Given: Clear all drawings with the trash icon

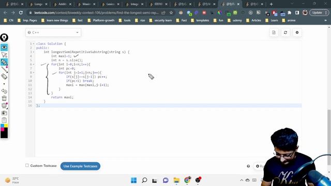Looking at the screenshot, I should [x=4, y=98].
